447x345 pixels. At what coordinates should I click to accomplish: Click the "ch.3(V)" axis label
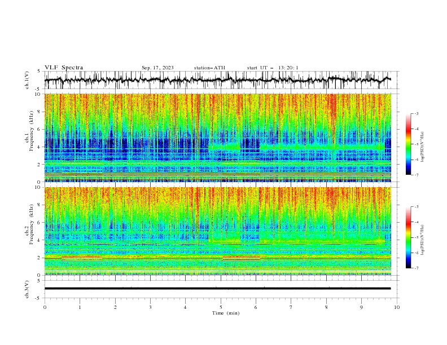(27, 289)
